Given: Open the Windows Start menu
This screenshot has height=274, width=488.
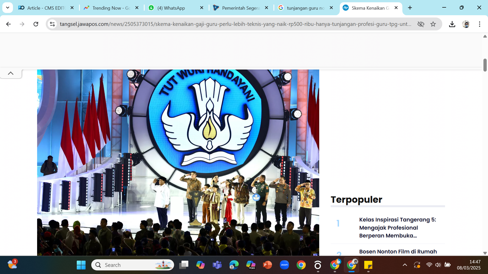Looking at the screenshot, I should (x=81, y=265).
